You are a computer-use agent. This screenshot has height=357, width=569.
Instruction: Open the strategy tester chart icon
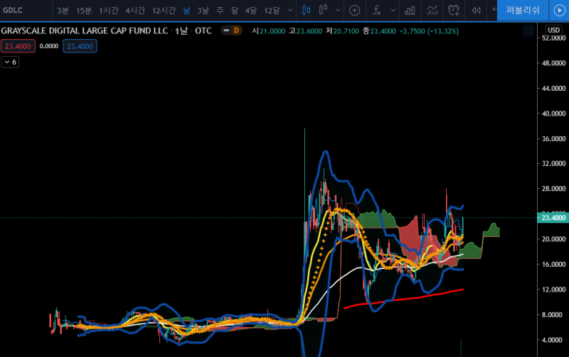[432, 11]
